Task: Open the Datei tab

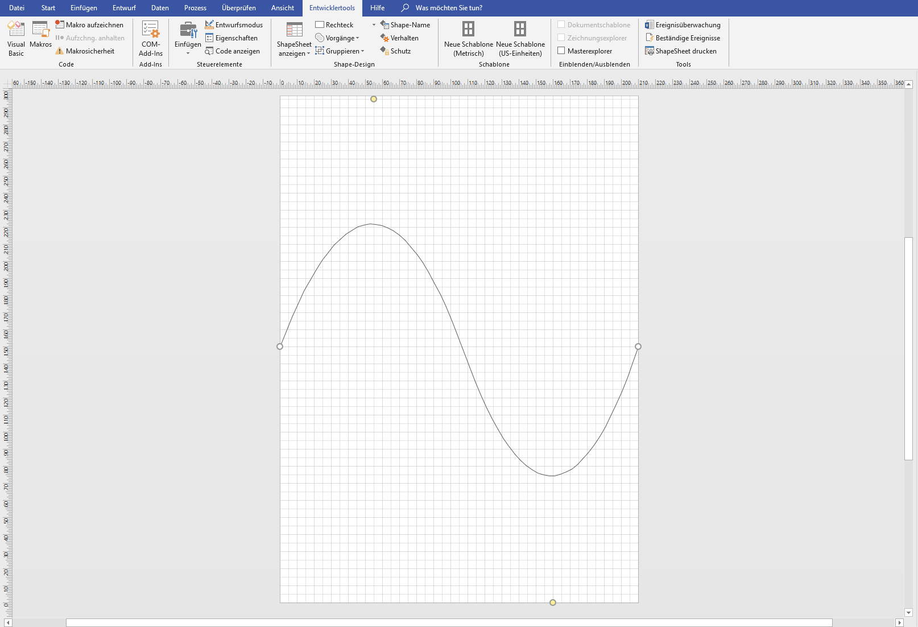Action: click(x=17, y=8)
